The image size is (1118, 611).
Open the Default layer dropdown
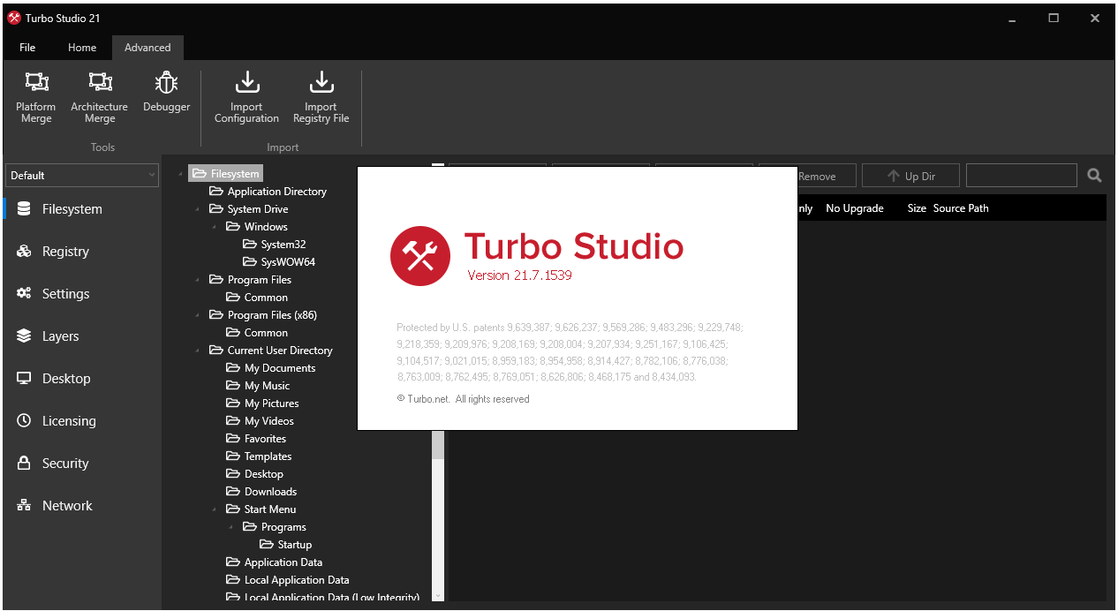point(82,176)
